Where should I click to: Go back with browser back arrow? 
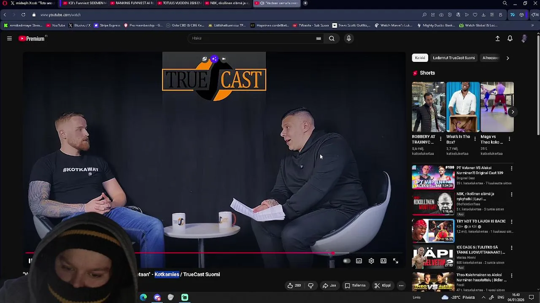[5, 15]
